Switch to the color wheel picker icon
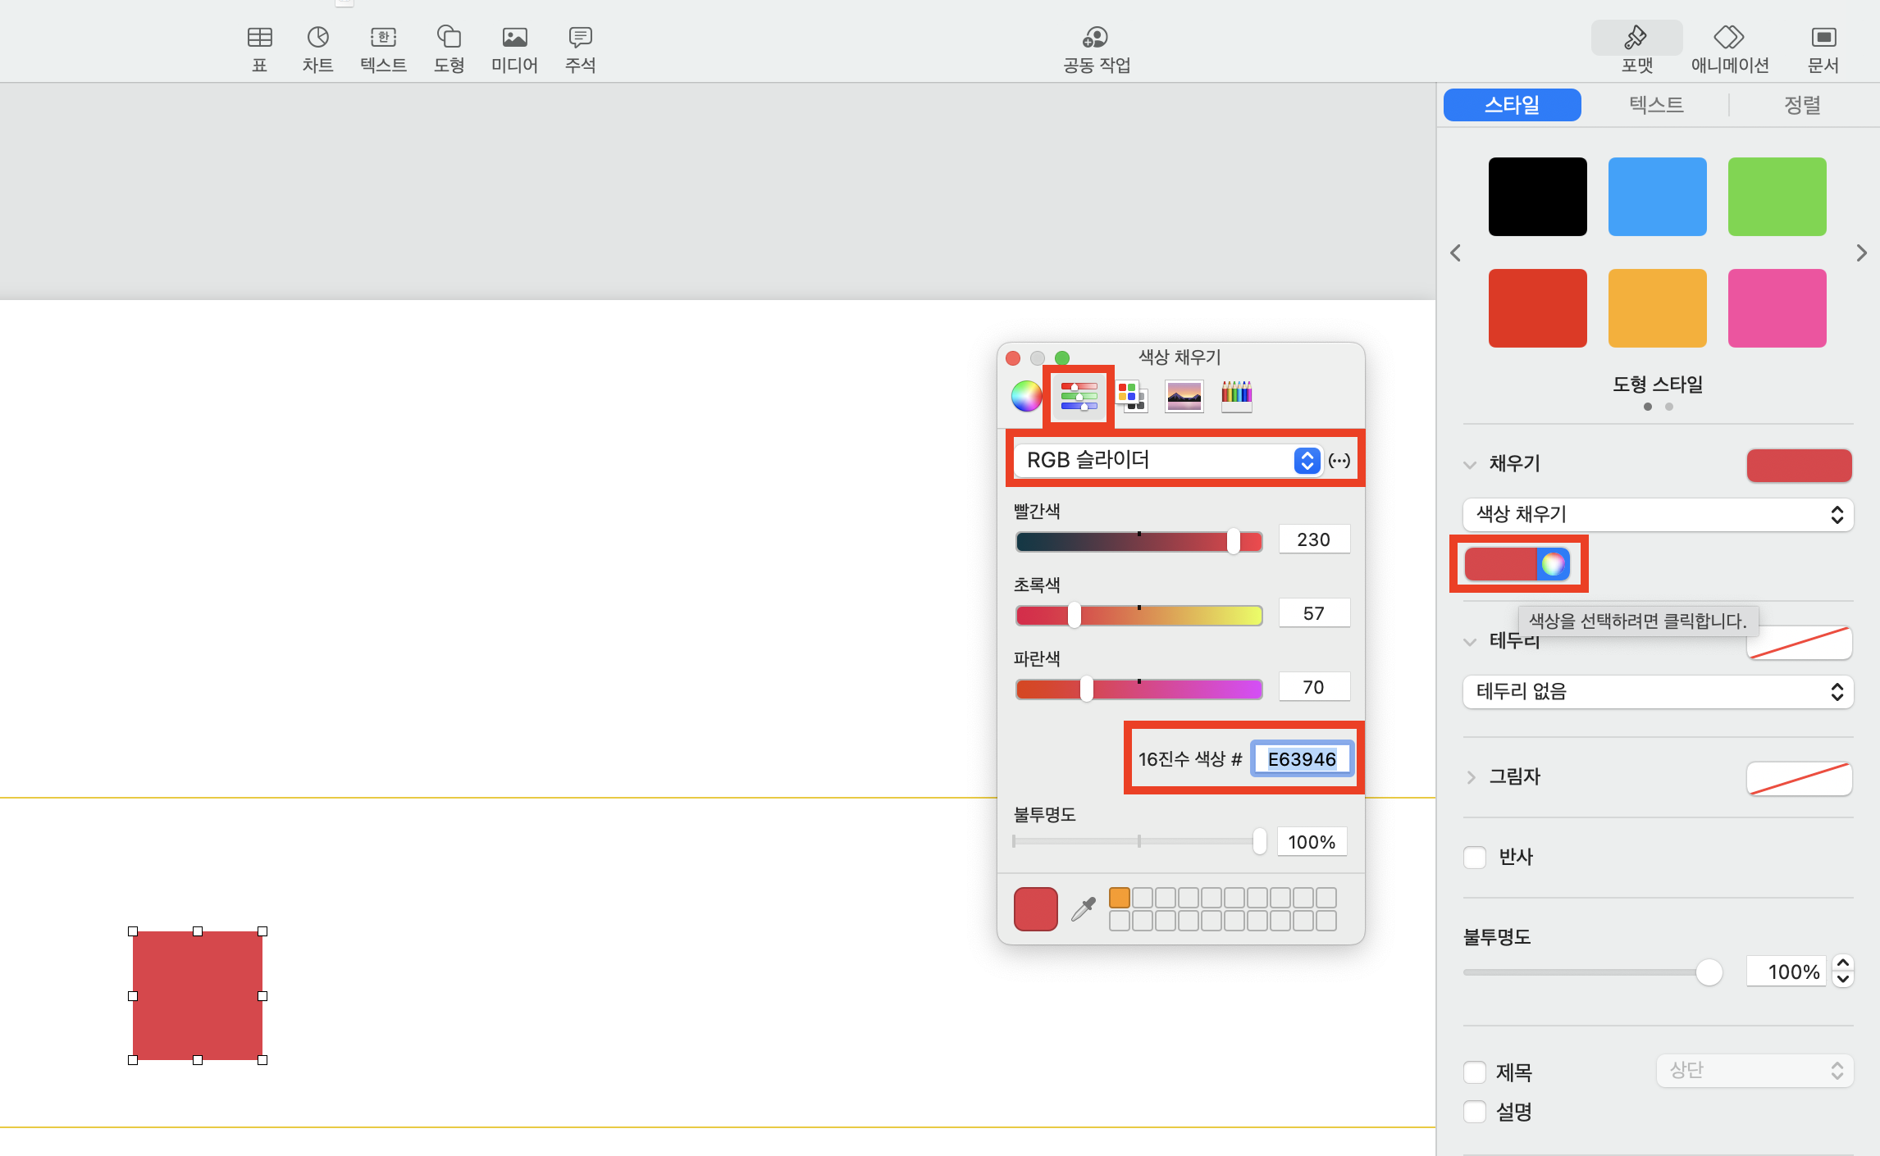1880x1156 pixels. (1026, 397)
